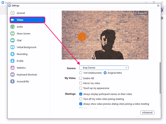This screenshot has height=124, width=166.
Task: Click Rotate 90° on video preview
Action: (141, 13)
